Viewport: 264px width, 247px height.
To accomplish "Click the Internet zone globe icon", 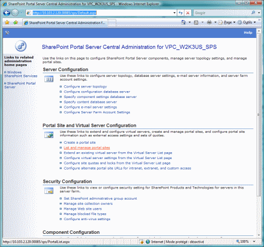I will [148, 242].
